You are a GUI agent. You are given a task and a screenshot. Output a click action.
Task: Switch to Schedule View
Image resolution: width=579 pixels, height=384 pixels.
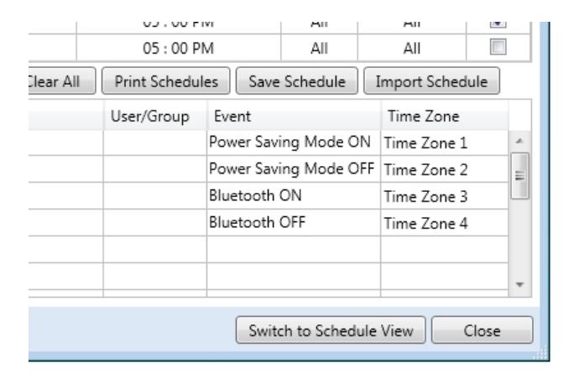(x=331, y=330)
